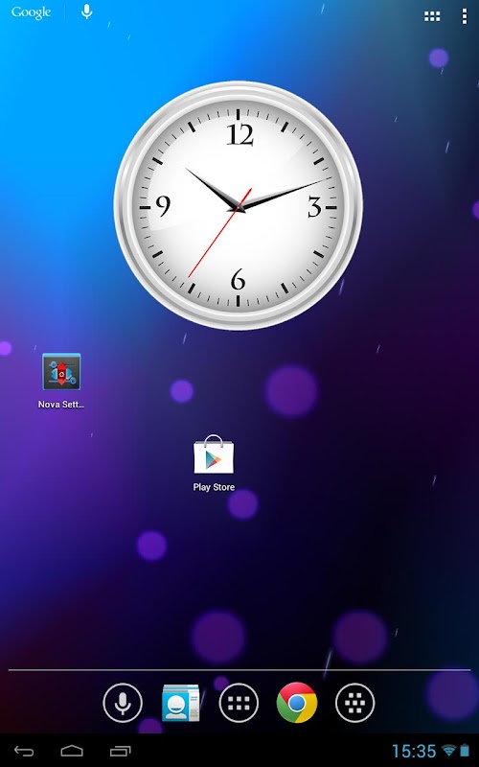The image size is (479, 767).
Task: Start voice search from top bar microphone
Action: pos(86,12)
